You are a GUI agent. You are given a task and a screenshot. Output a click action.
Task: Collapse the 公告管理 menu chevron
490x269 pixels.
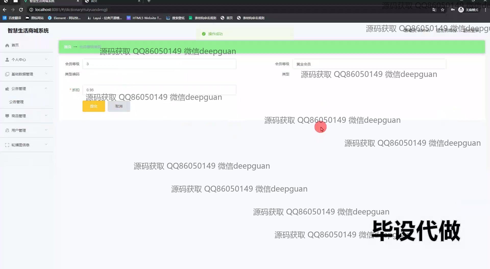point(46,88)
